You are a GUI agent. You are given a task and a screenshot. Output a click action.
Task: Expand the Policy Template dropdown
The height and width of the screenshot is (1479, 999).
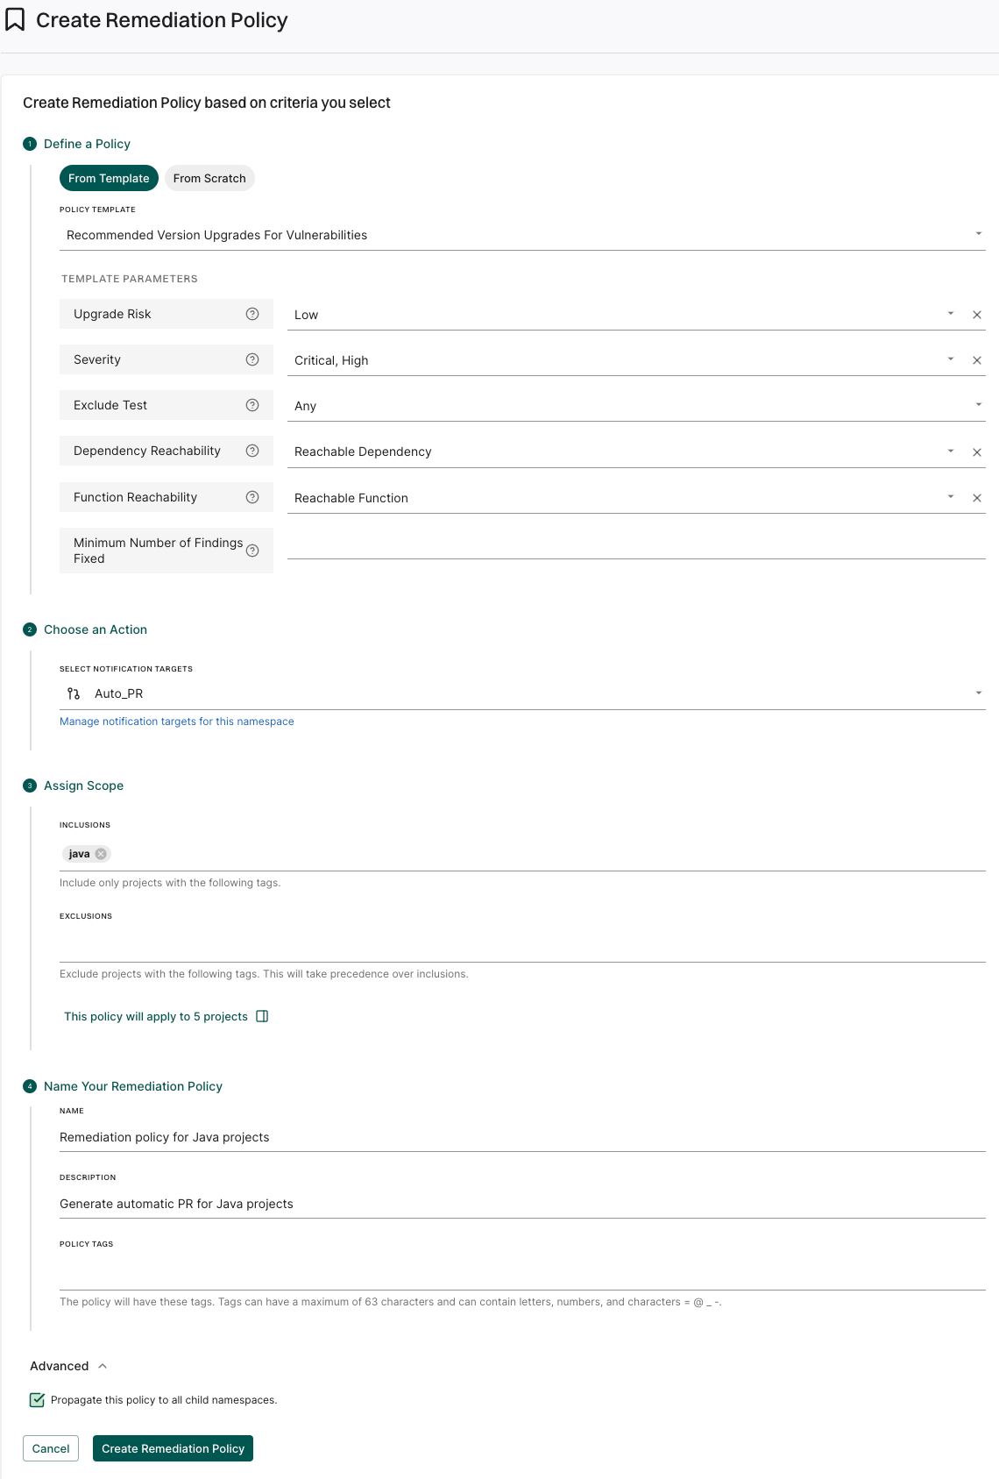(978, 234)
